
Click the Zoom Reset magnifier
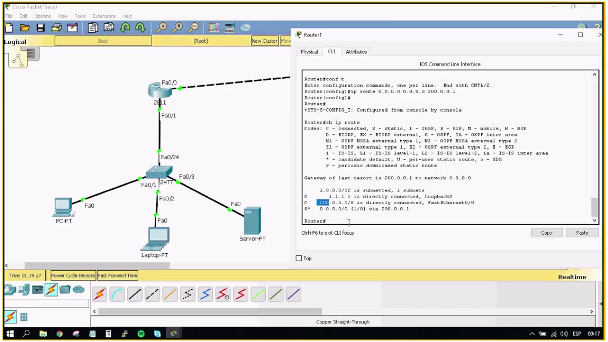178,28
